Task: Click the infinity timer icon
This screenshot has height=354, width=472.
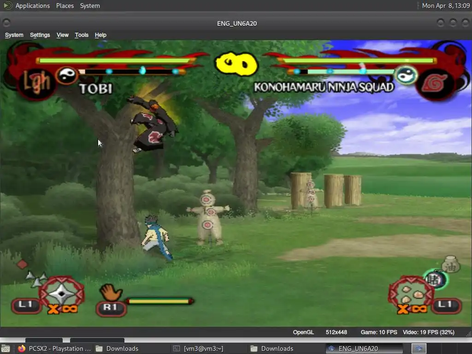Action: (x=236, y=64)
